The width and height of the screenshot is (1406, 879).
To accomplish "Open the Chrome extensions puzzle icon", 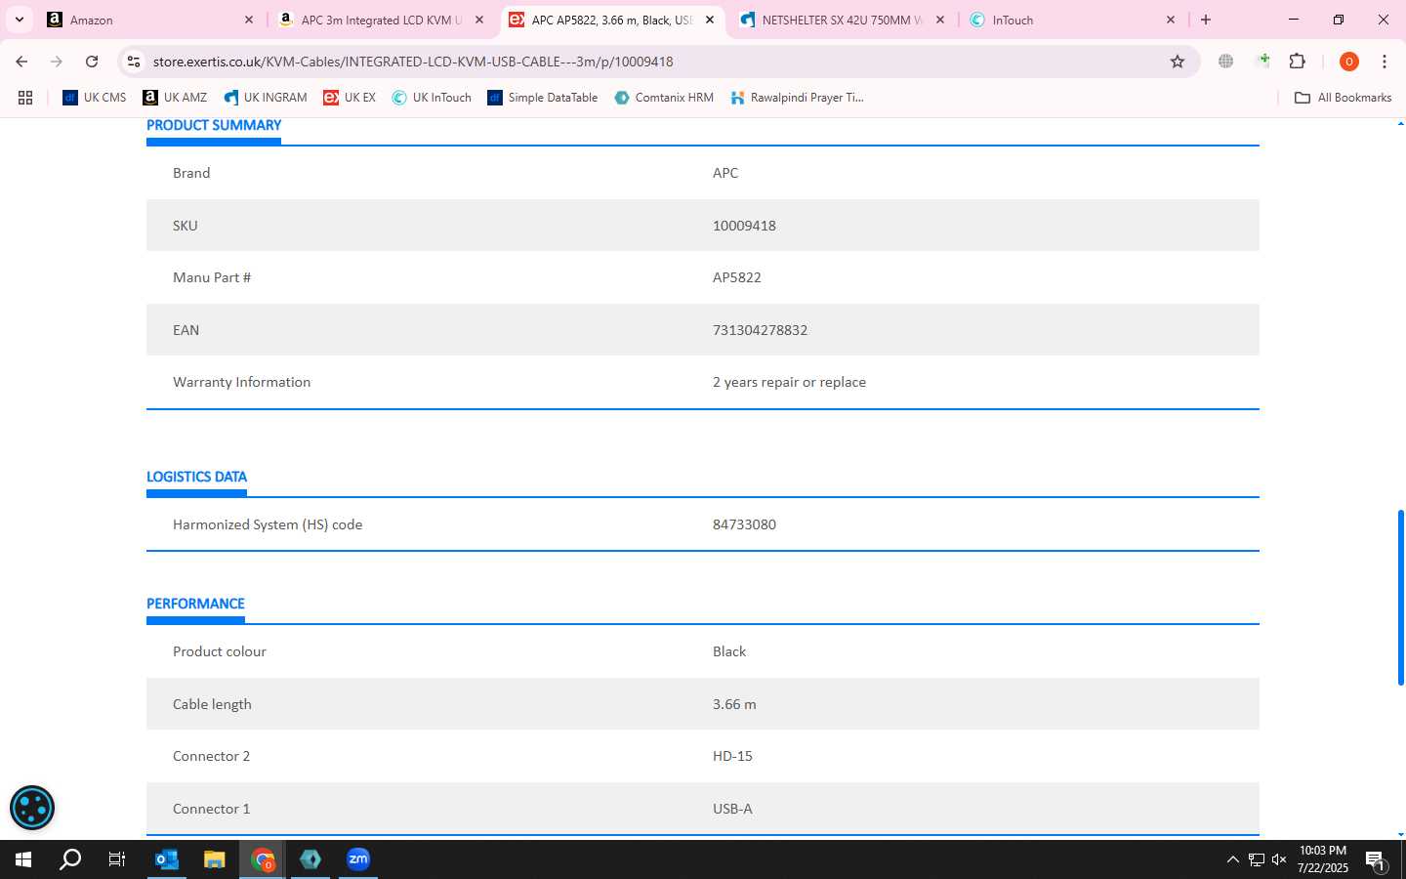I will (1297, 62).
